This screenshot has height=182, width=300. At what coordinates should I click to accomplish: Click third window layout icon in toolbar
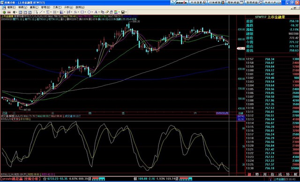[30, 12]
